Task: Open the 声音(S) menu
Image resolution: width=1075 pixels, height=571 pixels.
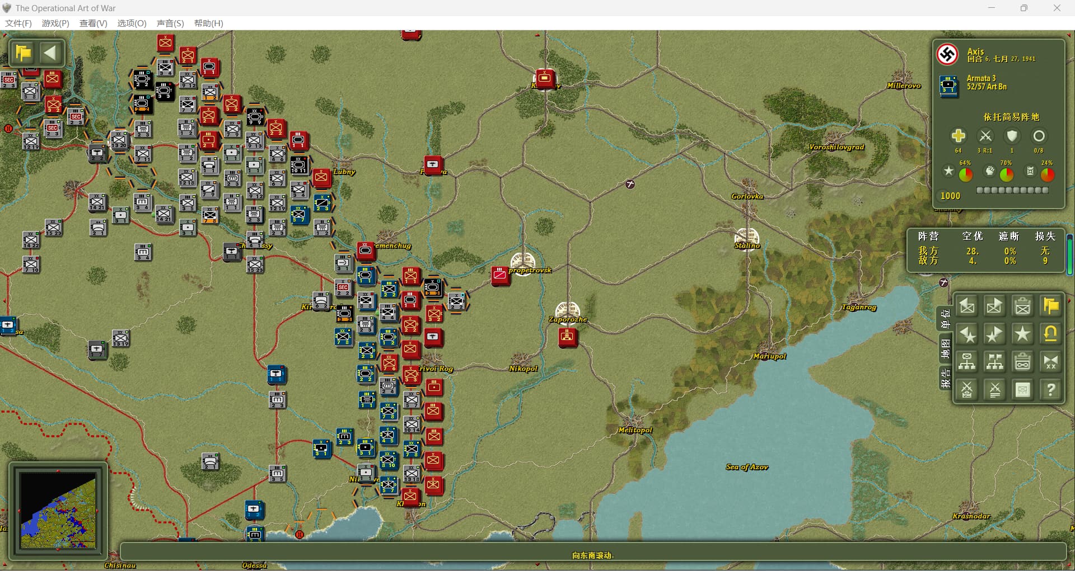Action: (170, 23)
